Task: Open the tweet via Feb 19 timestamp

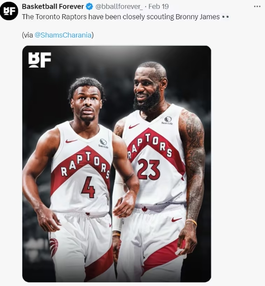Action: [x=159, y=7]
